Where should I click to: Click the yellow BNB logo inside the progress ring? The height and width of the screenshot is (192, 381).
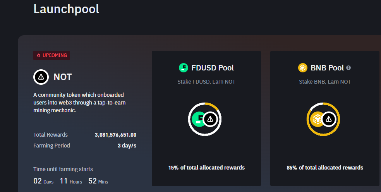pos(318,119)
